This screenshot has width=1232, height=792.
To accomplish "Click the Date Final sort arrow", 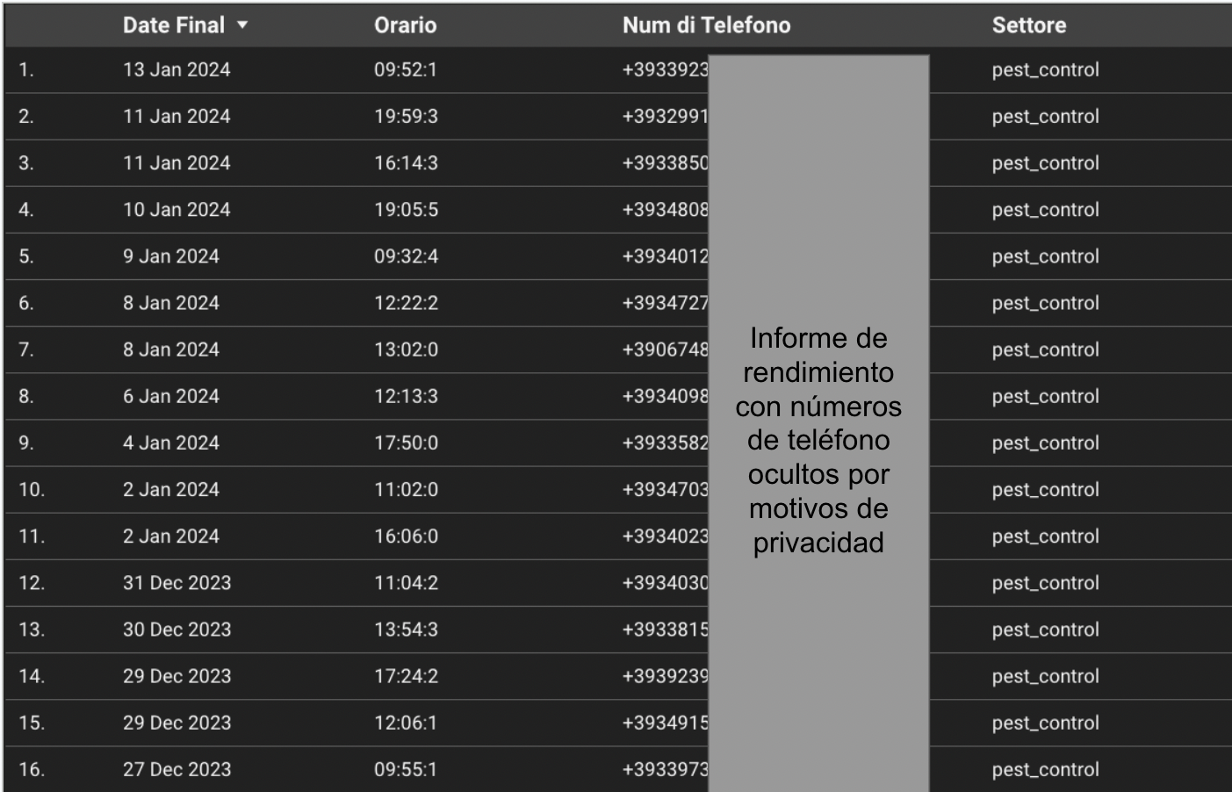I will [x=242, y=25].
